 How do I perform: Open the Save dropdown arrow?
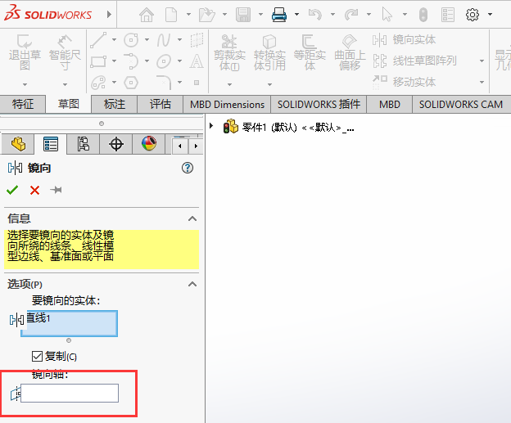click(x=260, y=15)
